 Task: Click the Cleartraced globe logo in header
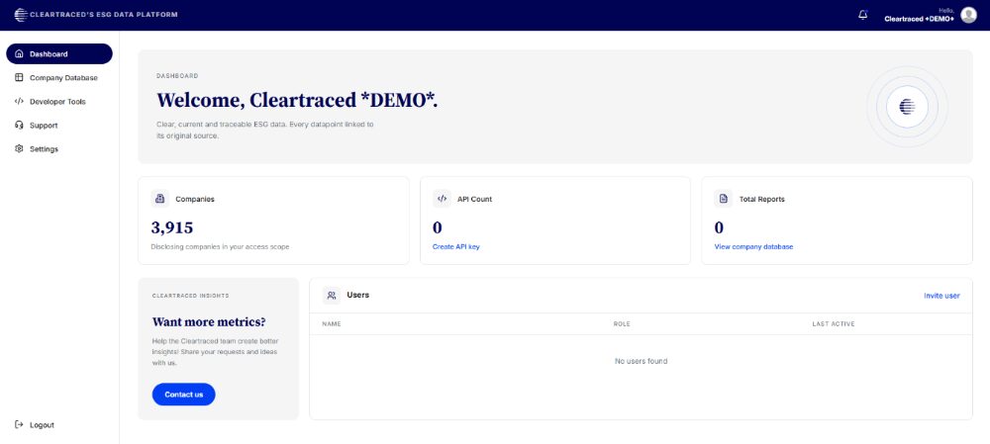pyautogui.click(x=21, y=15)
